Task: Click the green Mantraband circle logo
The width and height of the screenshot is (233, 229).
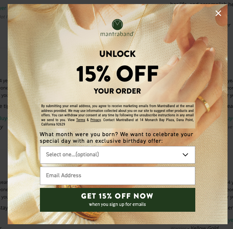Action: [x=117, y=25]
